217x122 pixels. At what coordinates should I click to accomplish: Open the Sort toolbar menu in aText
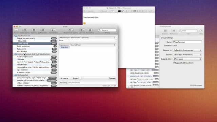coord(53,30)
